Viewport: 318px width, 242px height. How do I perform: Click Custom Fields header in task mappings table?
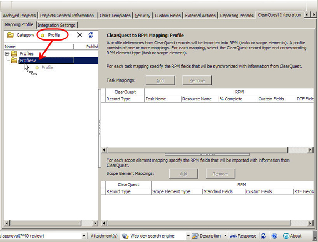(x=276, y=99)
